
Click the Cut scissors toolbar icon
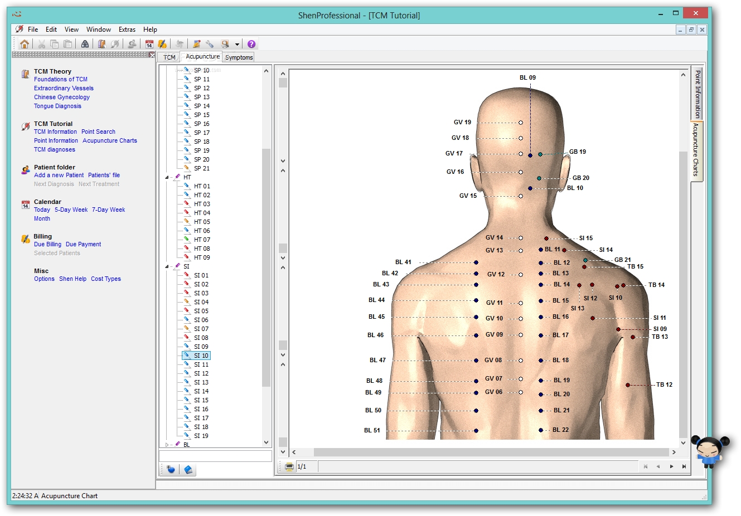[x=42, y=44]
